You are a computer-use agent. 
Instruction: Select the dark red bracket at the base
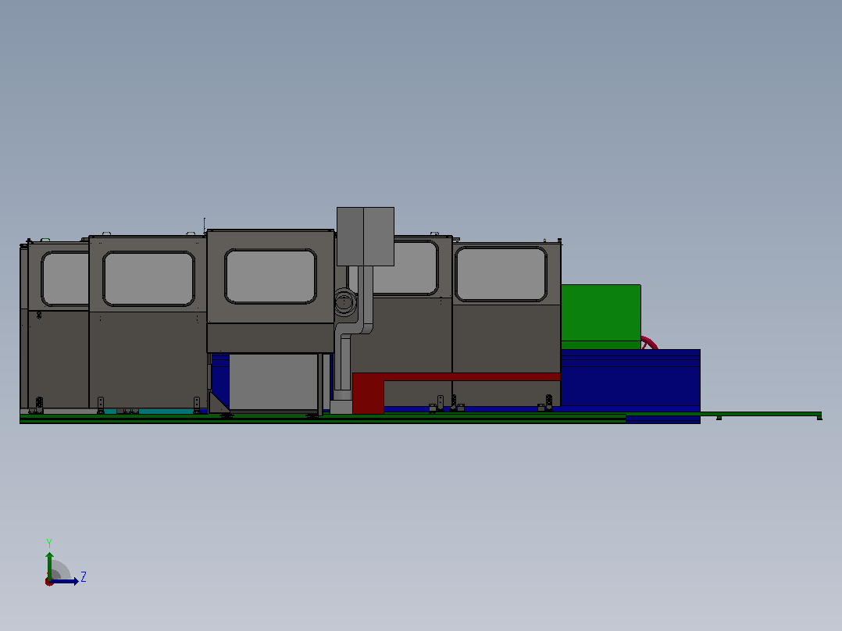[369, 393]
